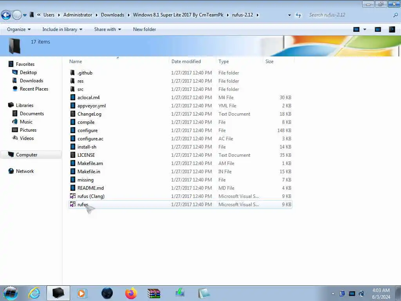Select the ChangeLog text document icon

tap(72, 114)
